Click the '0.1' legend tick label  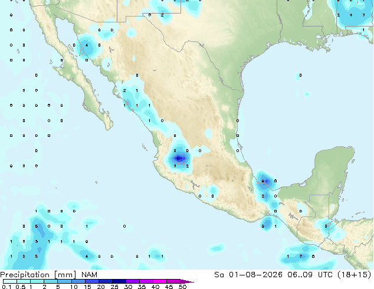point(6,287)
